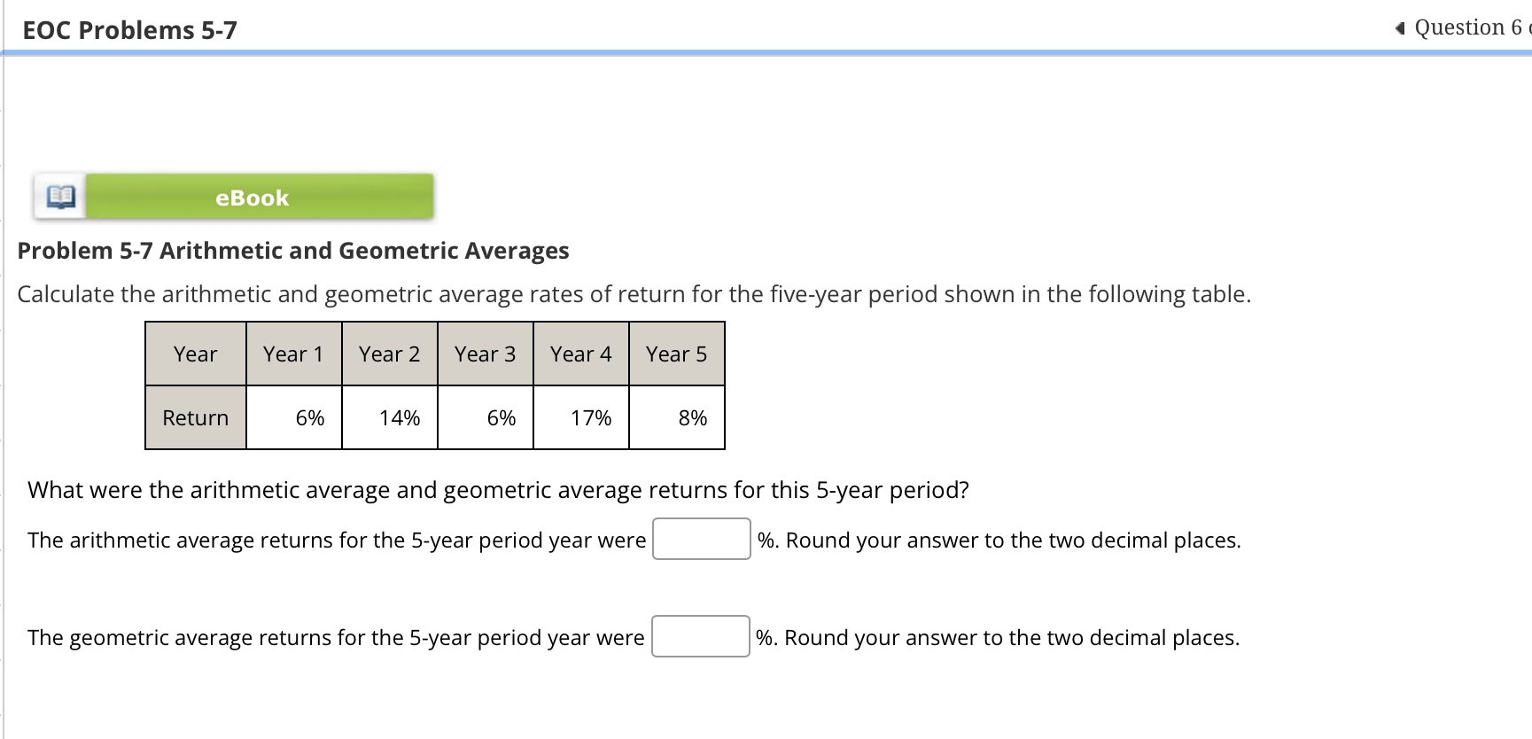Click the arithmetic average answer input box

(x=700, y=539)
